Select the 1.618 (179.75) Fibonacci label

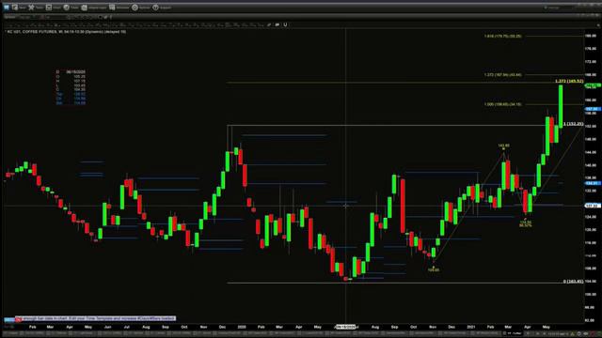tap(502, 36)
